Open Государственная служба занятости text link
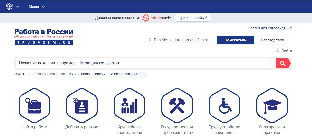The image size is (312, 137). click(x=177, y=130)
